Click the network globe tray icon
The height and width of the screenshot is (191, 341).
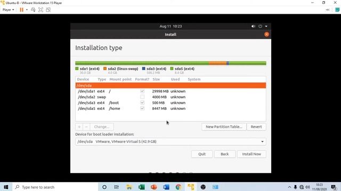click(302, 187)
